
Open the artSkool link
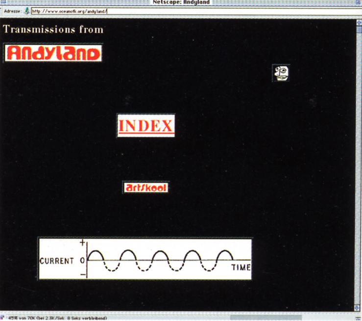pyautogui.click(x=146, y=187)
